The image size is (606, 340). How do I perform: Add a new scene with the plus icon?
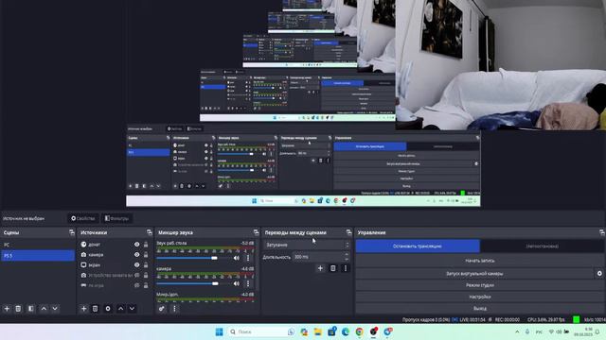(7, 309)
